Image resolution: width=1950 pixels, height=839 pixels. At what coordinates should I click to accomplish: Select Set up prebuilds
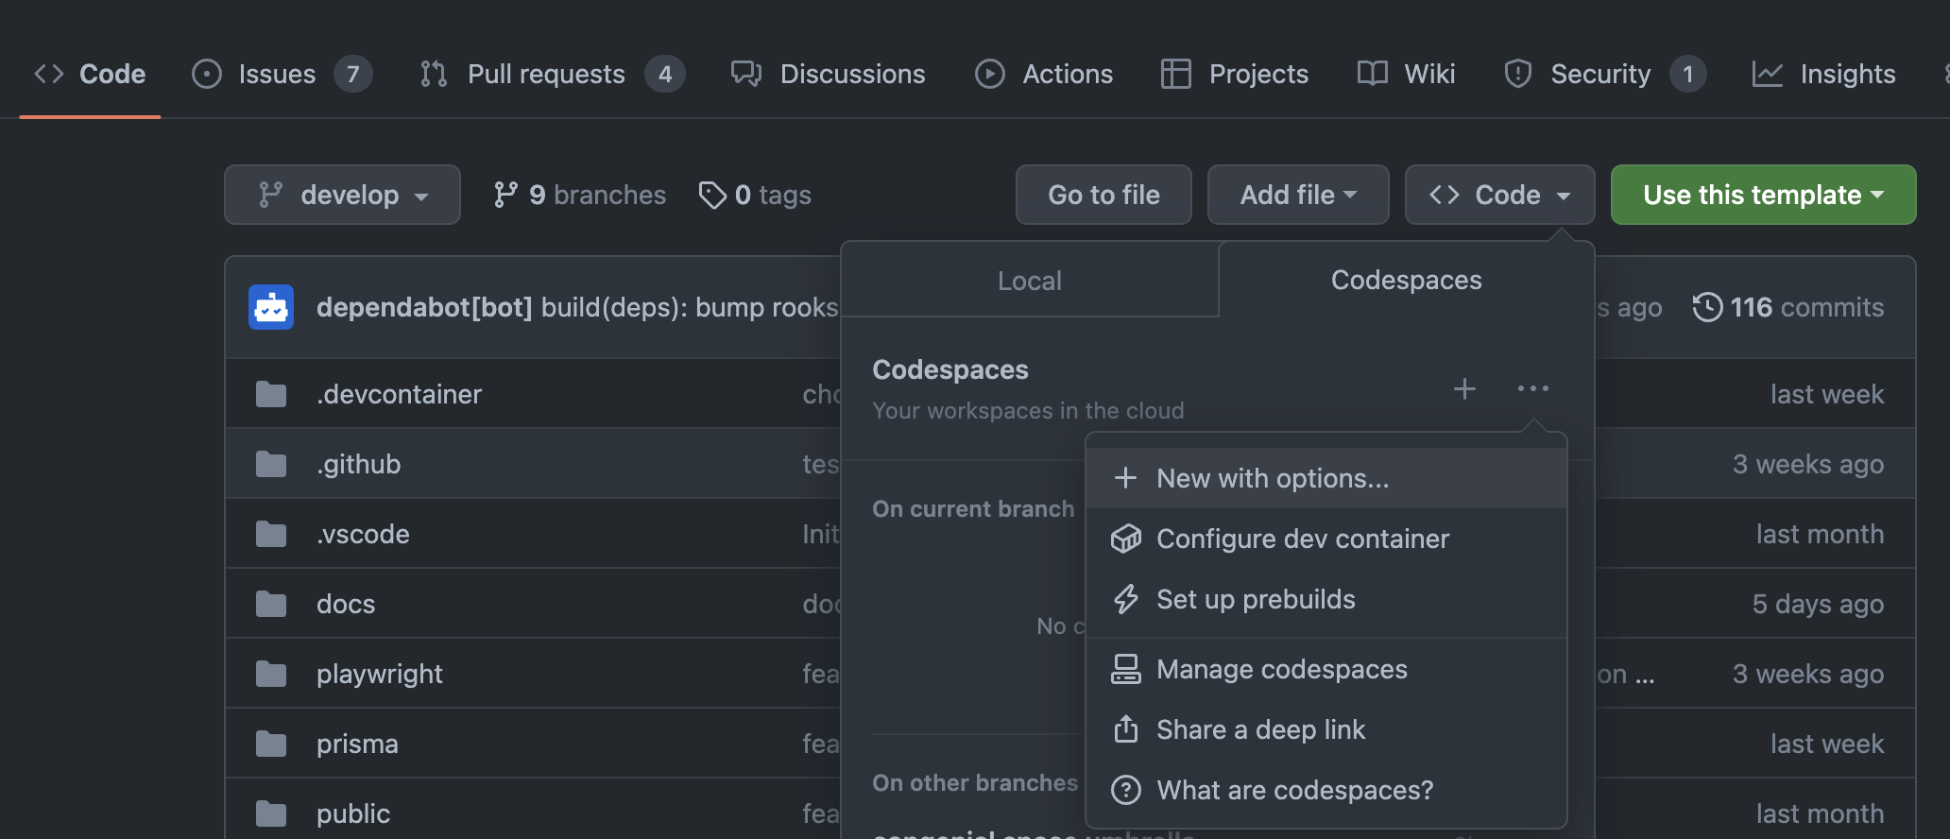1326,599
